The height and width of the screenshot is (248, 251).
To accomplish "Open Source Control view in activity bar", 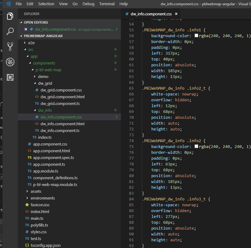I will tap(10, 46).
